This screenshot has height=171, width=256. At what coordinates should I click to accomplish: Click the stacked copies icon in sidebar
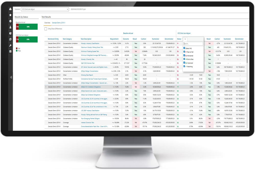[10, 39]
